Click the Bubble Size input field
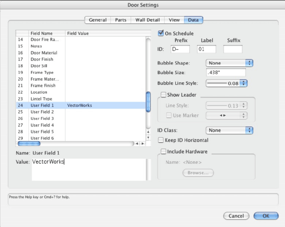This screenshot has height=227, width=285. coord(225,72)
